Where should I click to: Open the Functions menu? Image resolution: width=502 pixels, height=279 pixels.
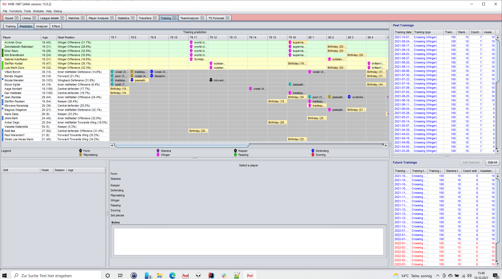point(16,11)
